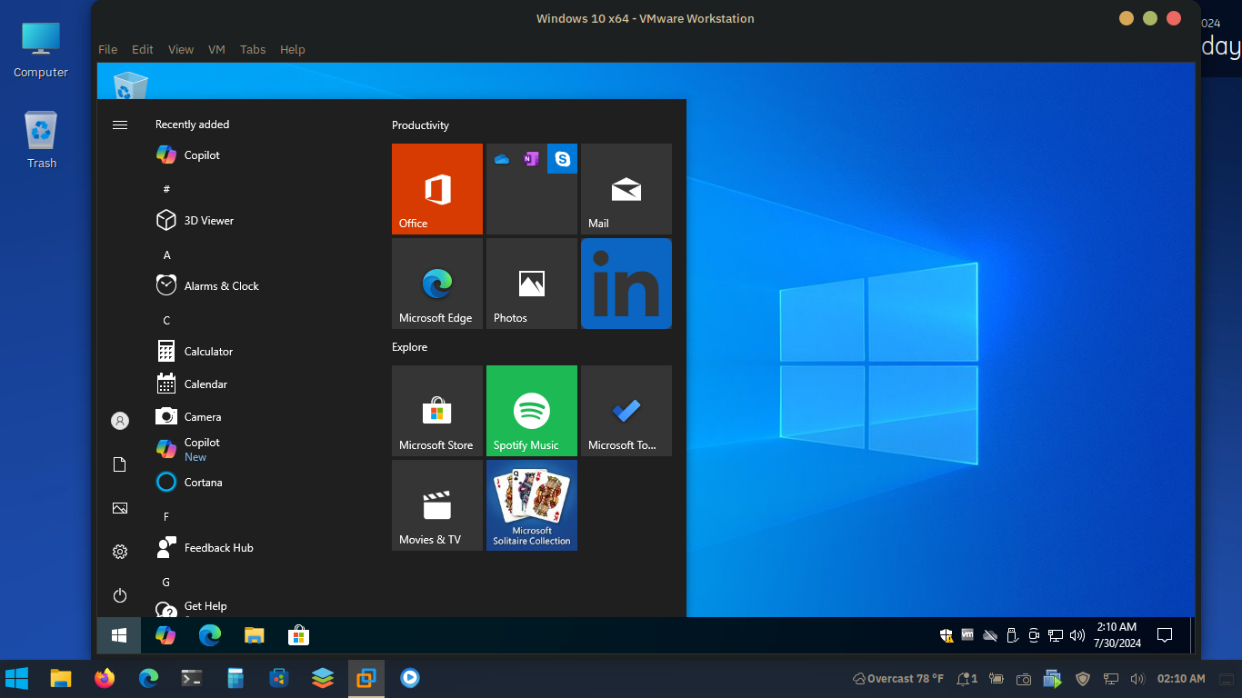Open the File menu in VMware Workstation
Viewport: 1242px width, 698px height.
pyautogui.click(x=108, y=50)
